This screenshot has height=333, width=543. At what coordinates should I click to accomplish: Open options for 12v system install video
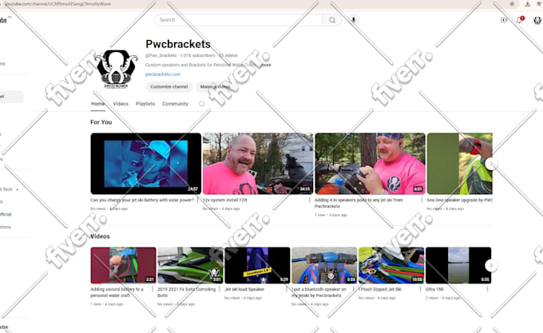[310, 200]
